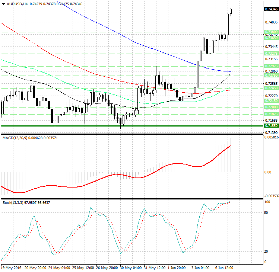Click the 0.72975 level label
This screenshot has width=279, height=272.
pos(271,66)
